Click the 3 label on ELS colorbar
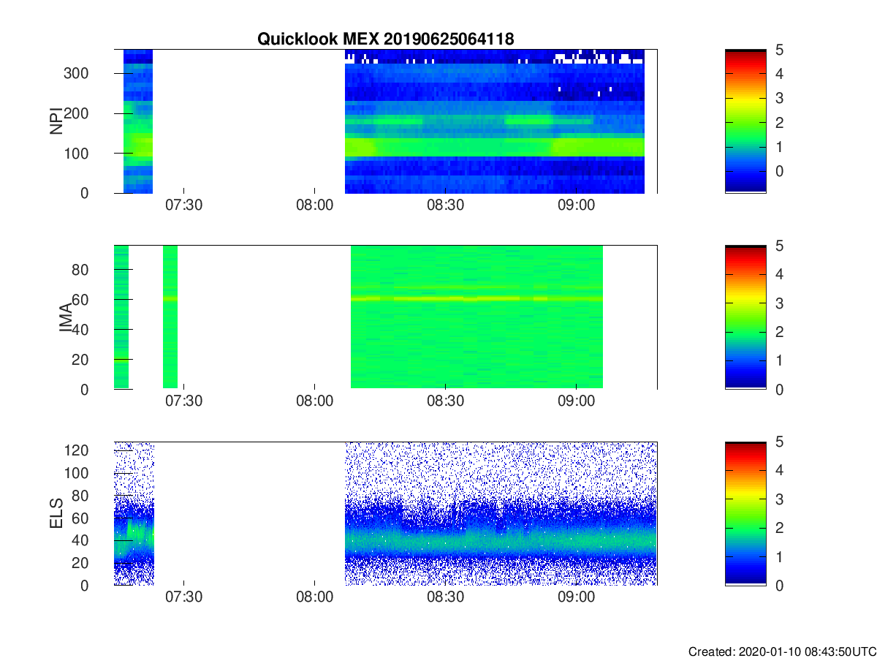Screen dimensions: 877x658 point(778,499)
